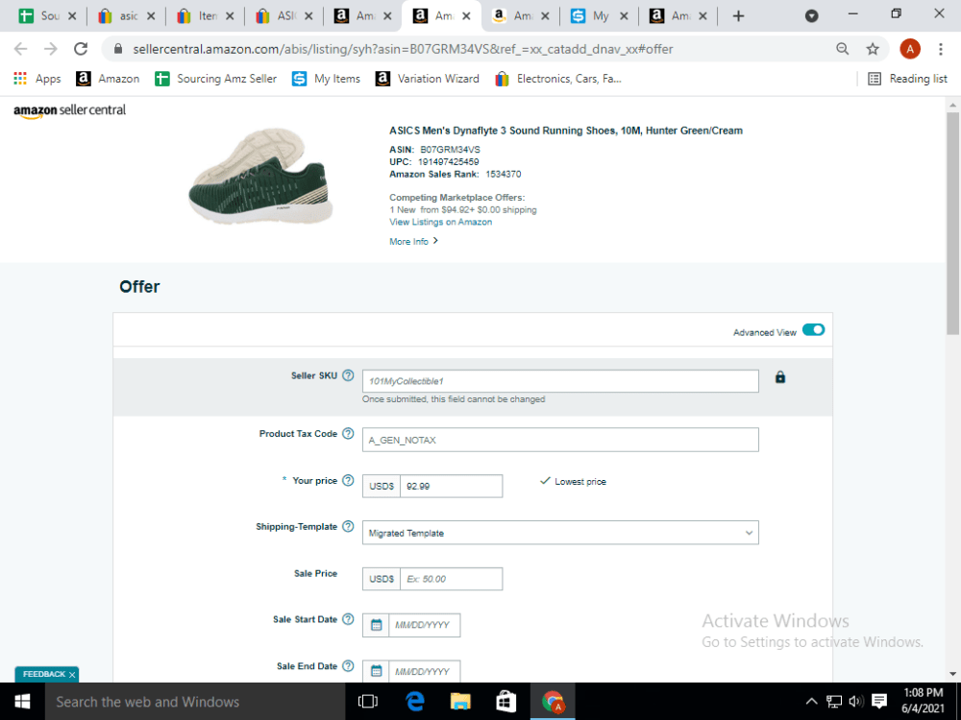The width and height of the screenshot is (961, 720).
Task: Show hidden system tray icons
Action: tap(811, 702)
